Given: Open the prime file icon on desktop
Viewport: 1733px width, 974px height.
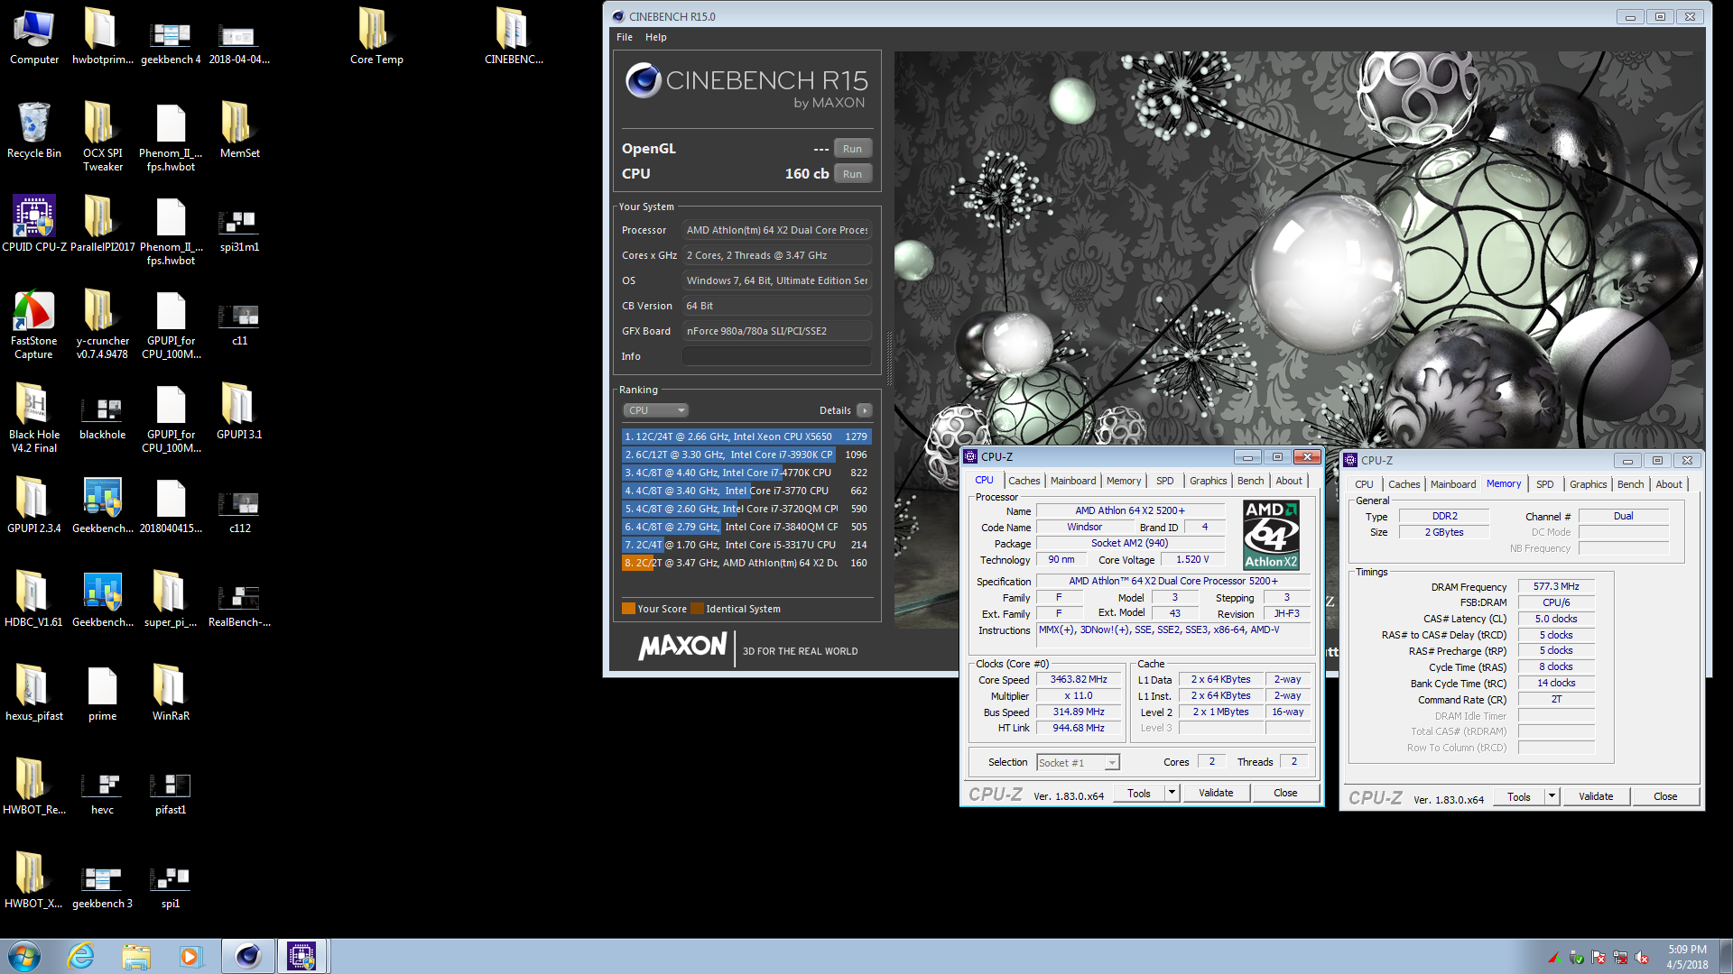Looking at the screenshot, I should point(103,694).
